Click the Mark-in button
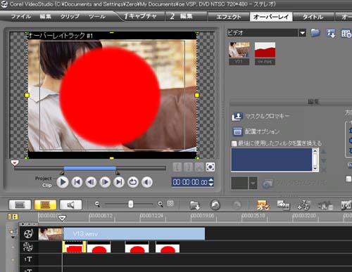This screenshot has height=272, width=352. point(177,167)
